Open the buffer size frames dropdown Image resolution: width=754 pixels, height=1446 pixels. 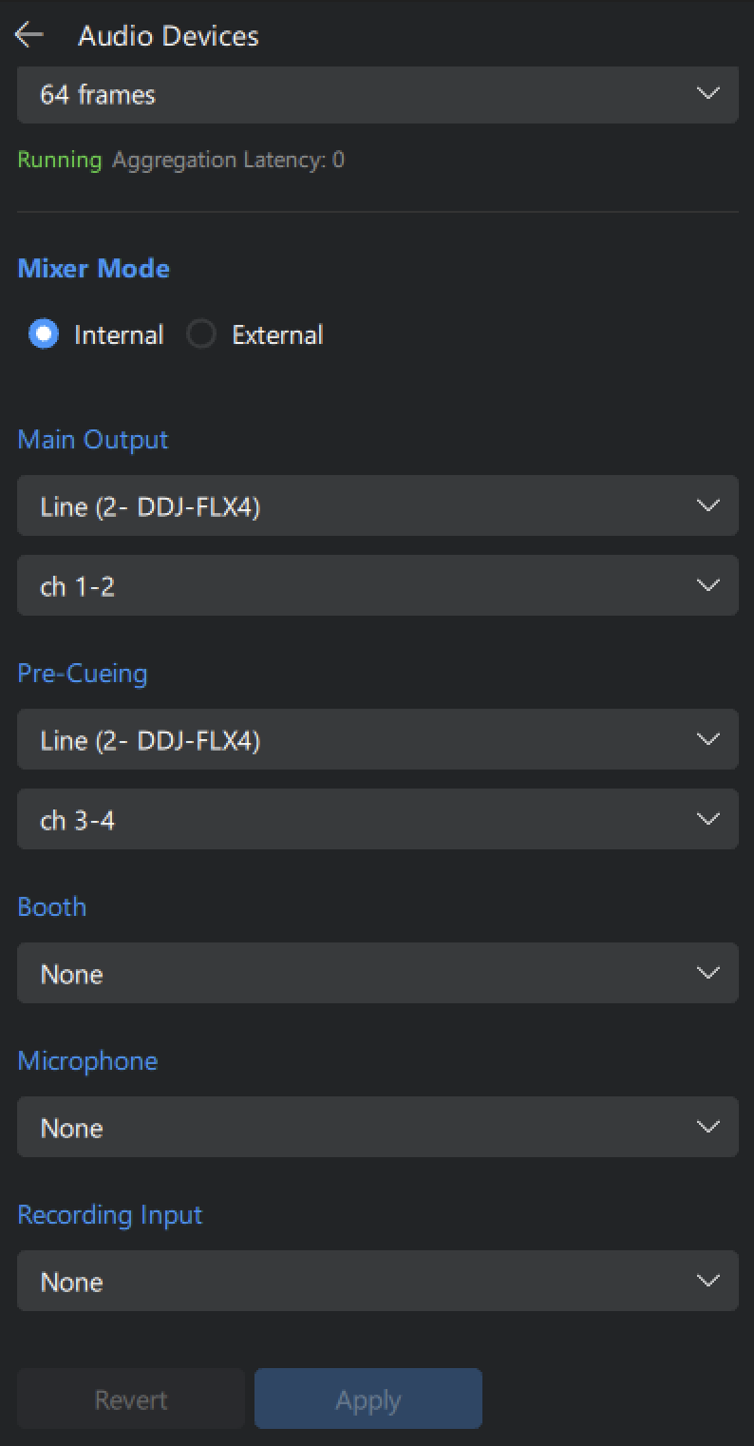click(377, 94)
